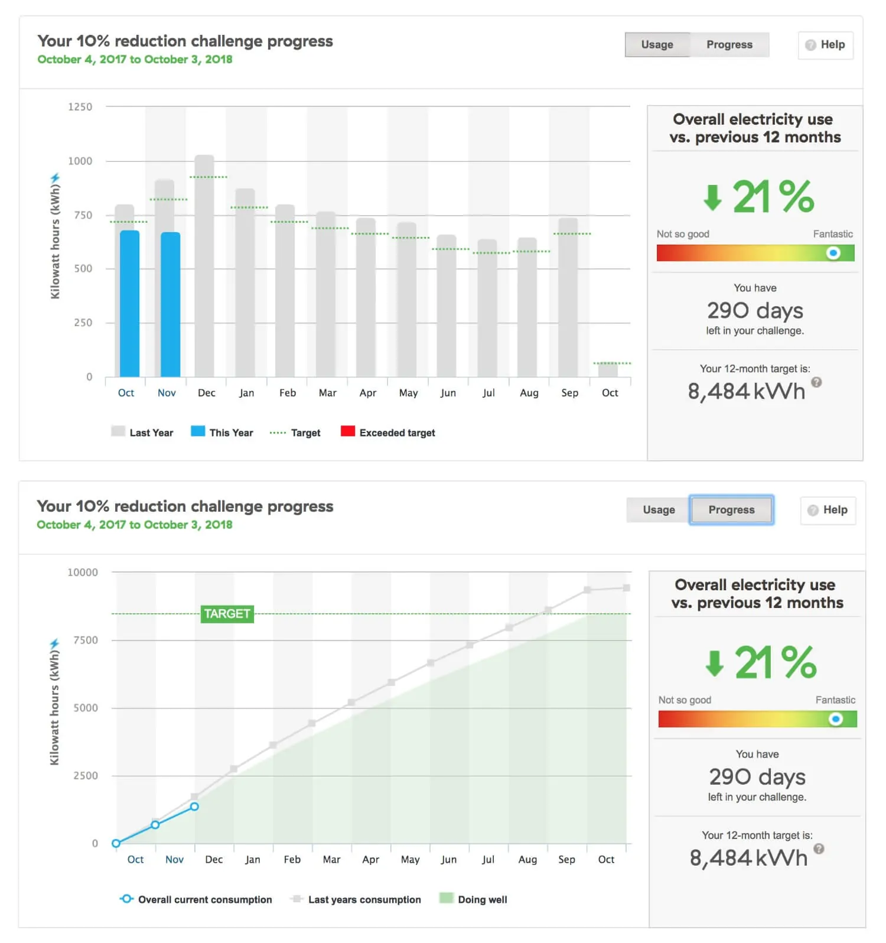886x943 pixels.
Task: Click the grey January last-year bar
Action: point(245,283)
